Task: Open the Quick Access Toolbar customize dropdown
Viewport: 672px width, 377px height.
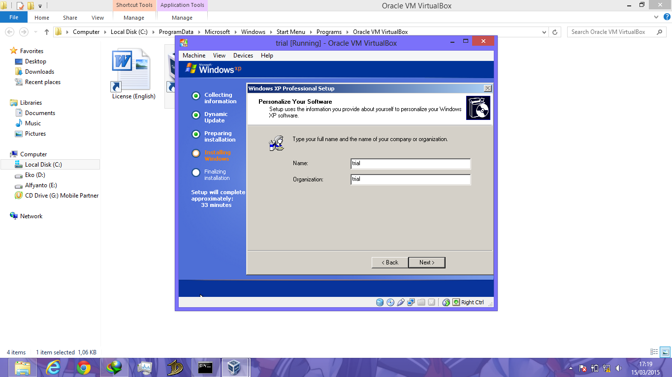Action: point(40,6)
